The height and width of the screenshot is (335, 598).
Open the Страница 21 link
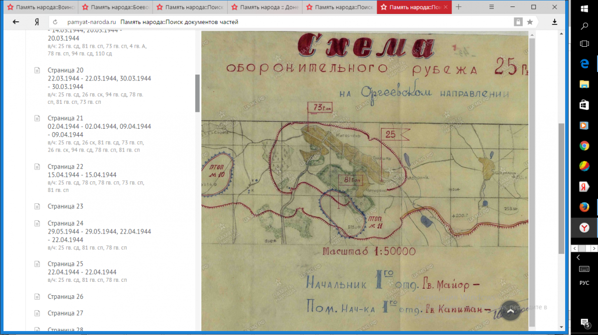click(65, 118)
